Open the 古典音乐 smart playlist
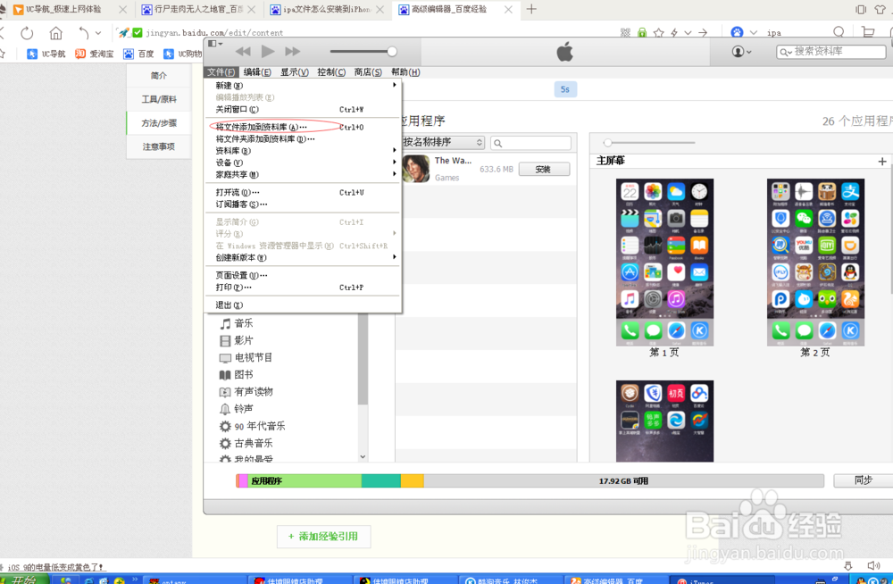This screenshot has height=584, width=893. (246, 443)
